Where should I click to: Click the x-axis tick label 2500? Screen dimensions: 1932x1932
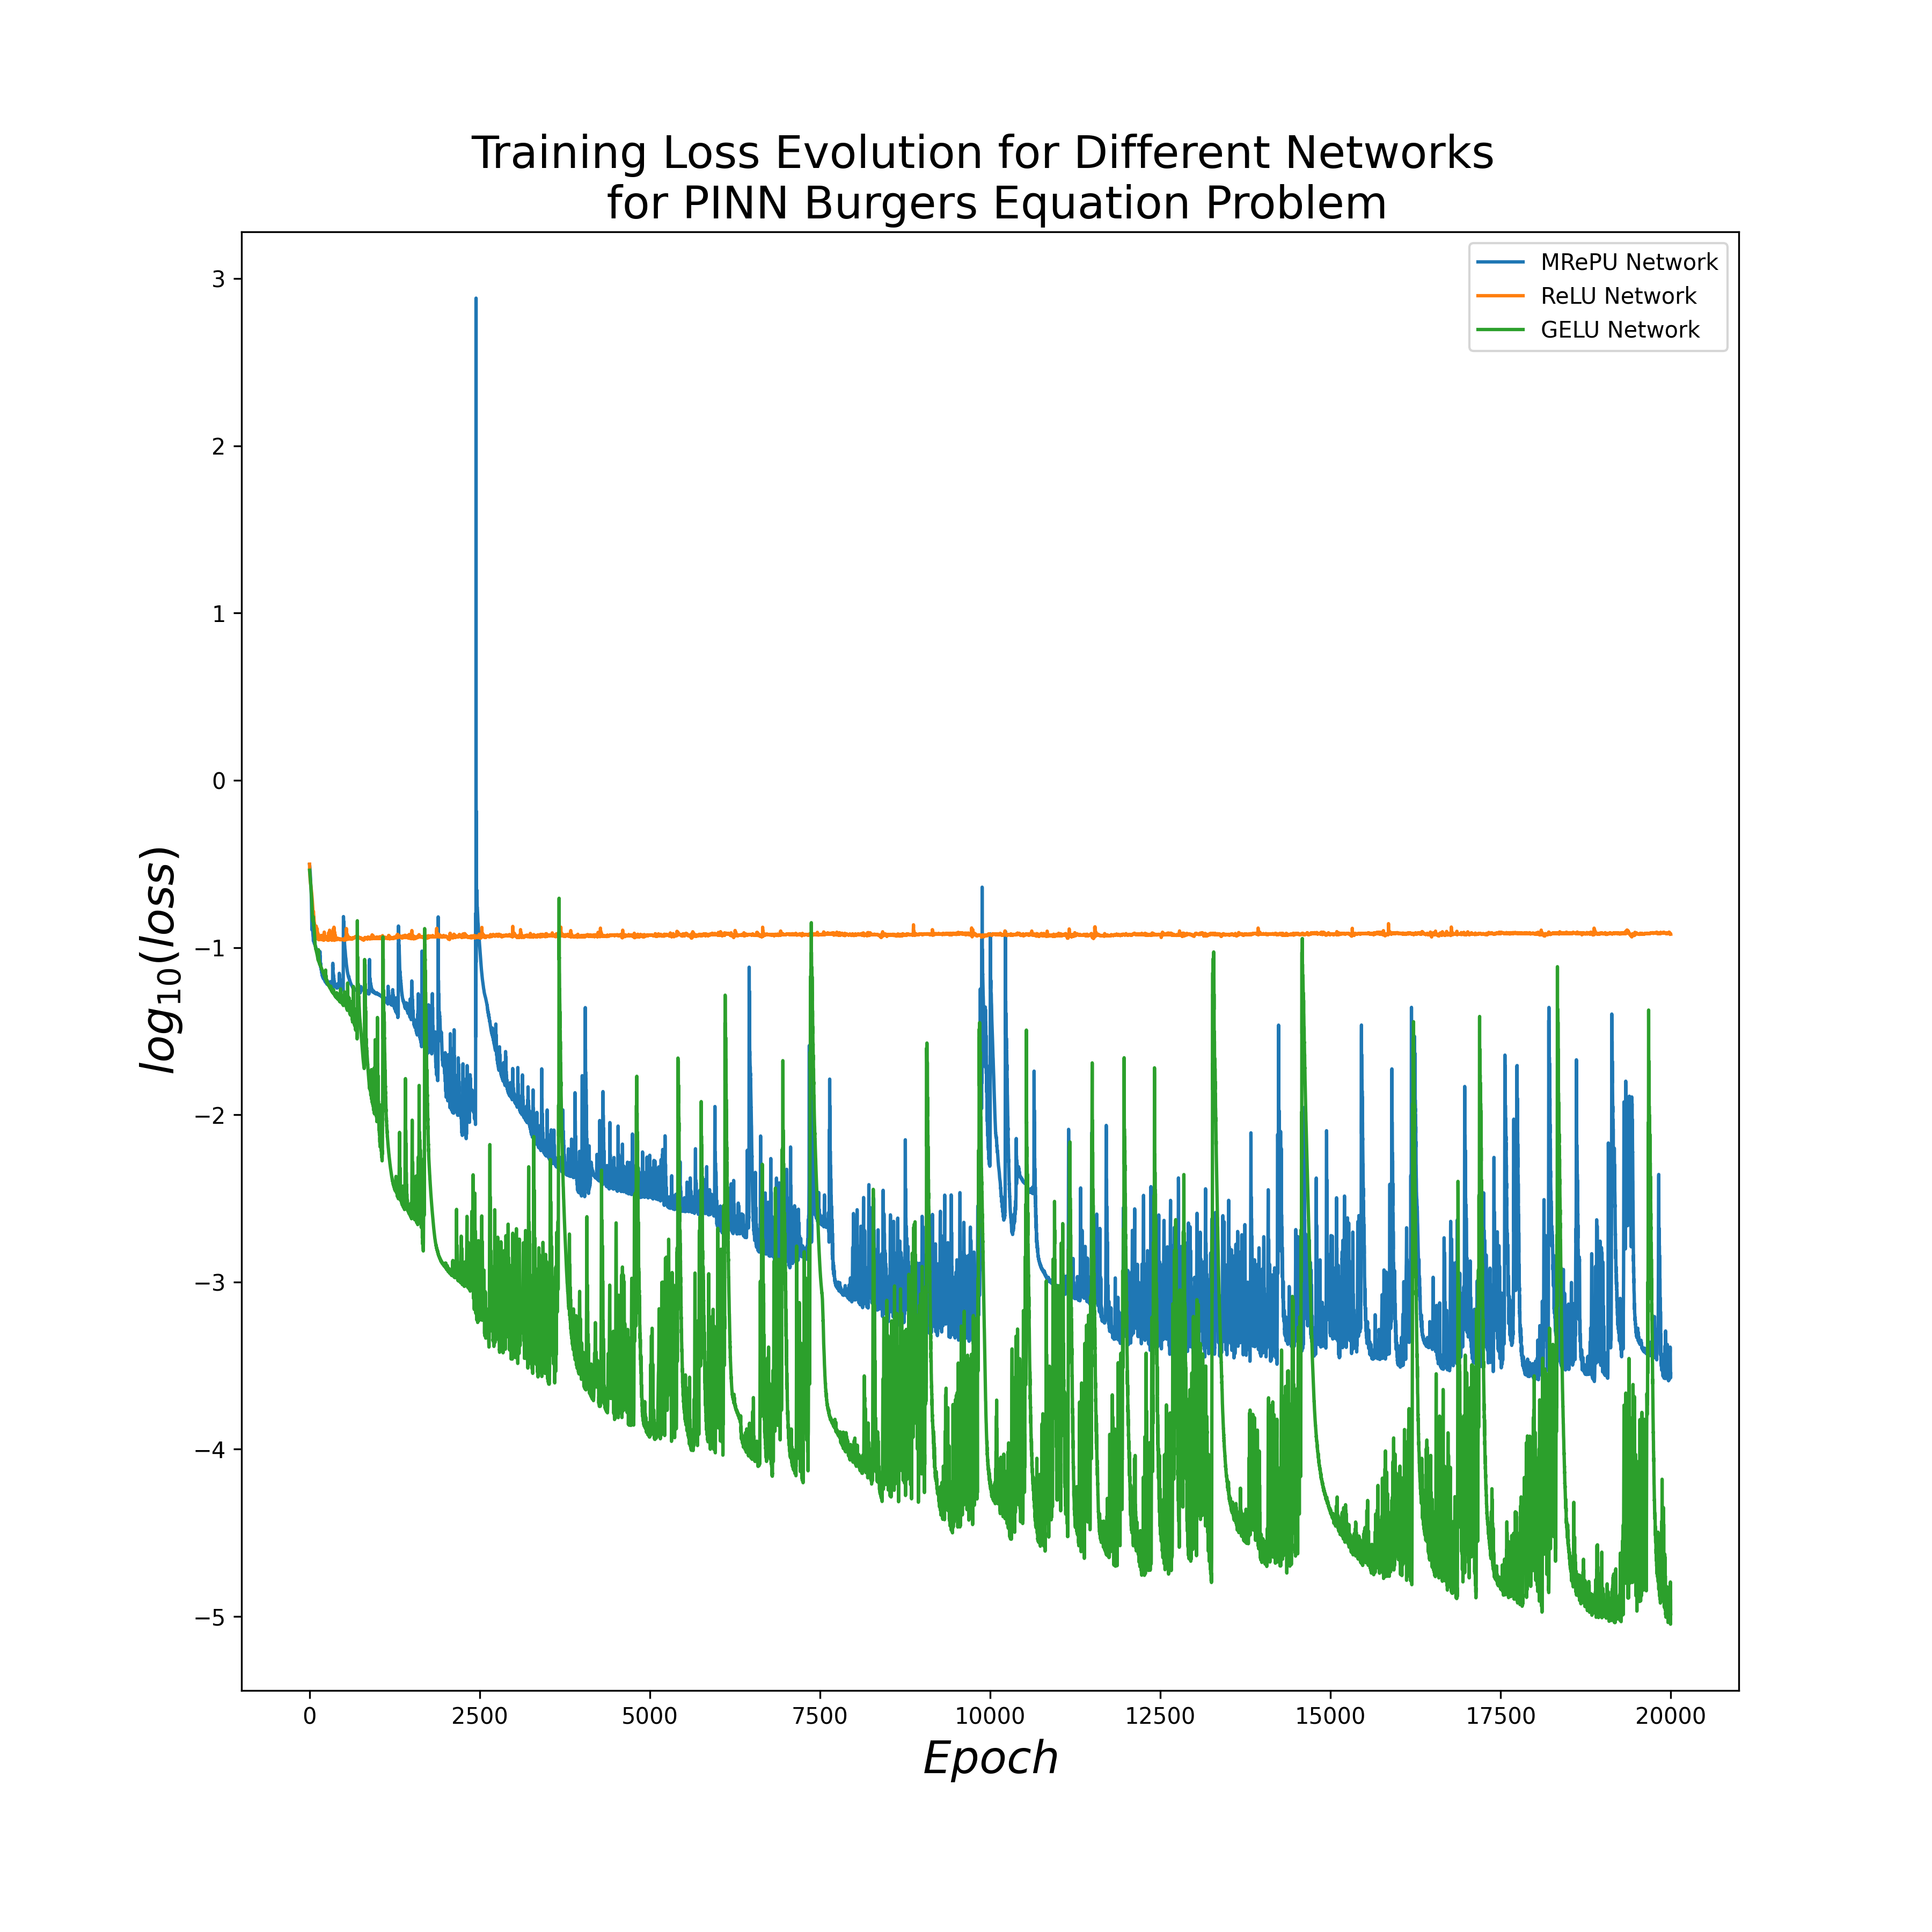point(479,1717)
